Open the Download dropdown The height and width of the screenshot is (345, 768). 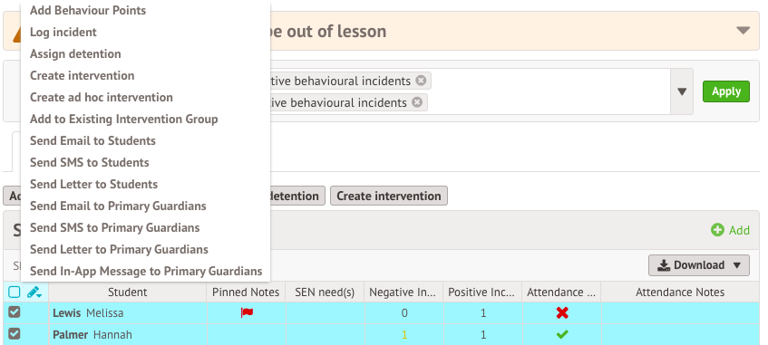tap(699, 265)
